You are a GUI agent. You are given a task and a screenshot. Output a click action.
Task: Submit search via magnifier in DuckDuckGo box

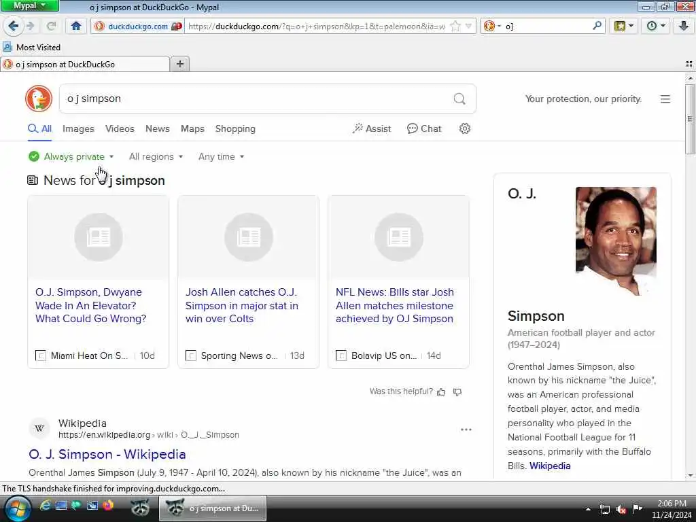pos(459,99)
